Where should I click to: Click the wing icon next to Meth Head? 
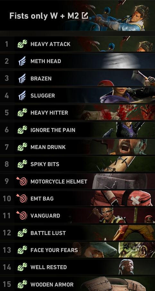(22, 61)
